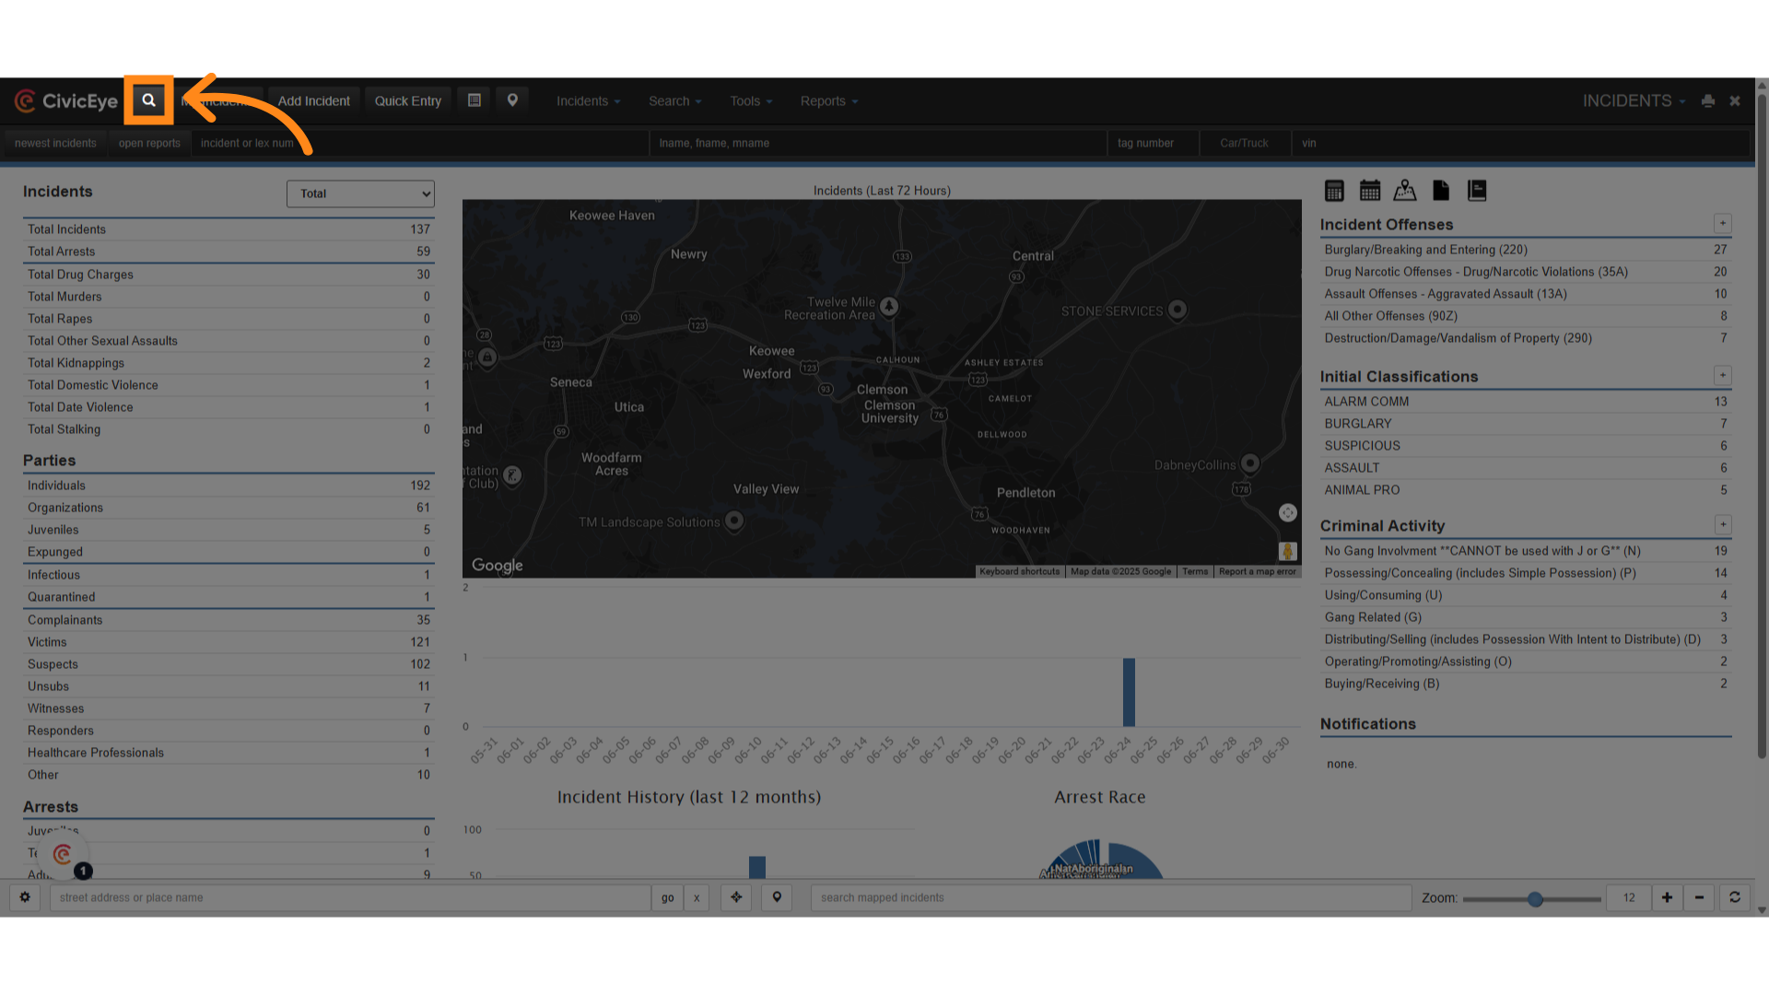
Task: Click Twelve Mile Recreation Area map marker
Action: pos(888,306)
